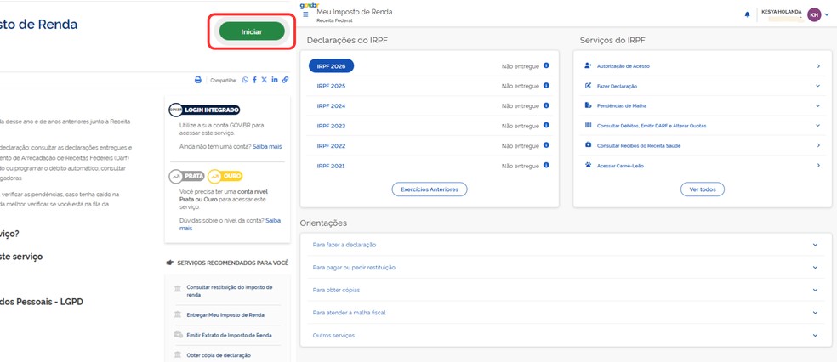Open the Exercícios Anteriores button
837x362 pixels.
[430, 189]
